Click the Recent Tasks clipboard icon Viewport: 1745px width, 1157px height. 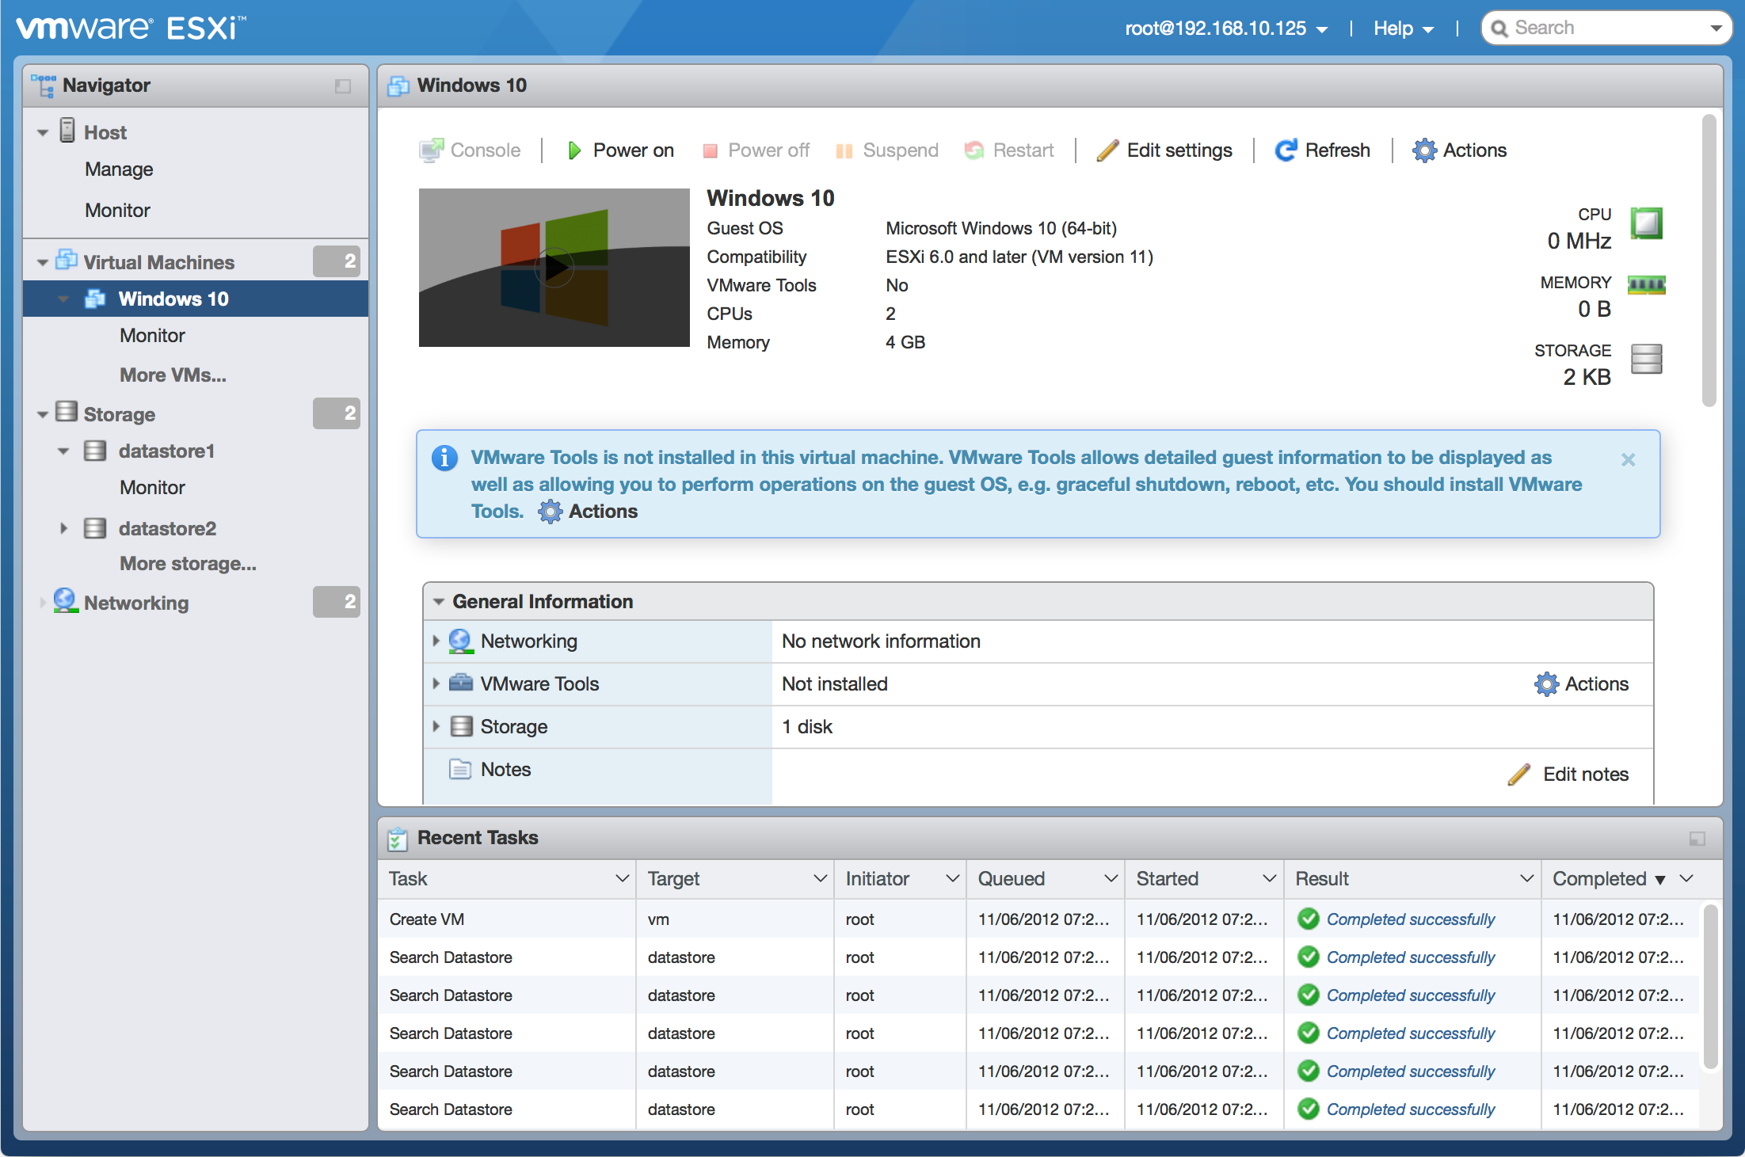click(x=397, y=839)
